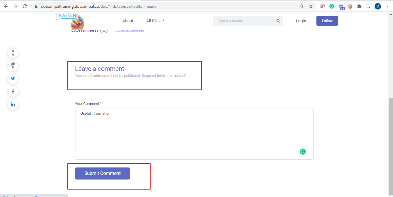The width and height of the screenshot is (393, 197).
Task: Click the padlock site info icon
Action: [36, 6]
